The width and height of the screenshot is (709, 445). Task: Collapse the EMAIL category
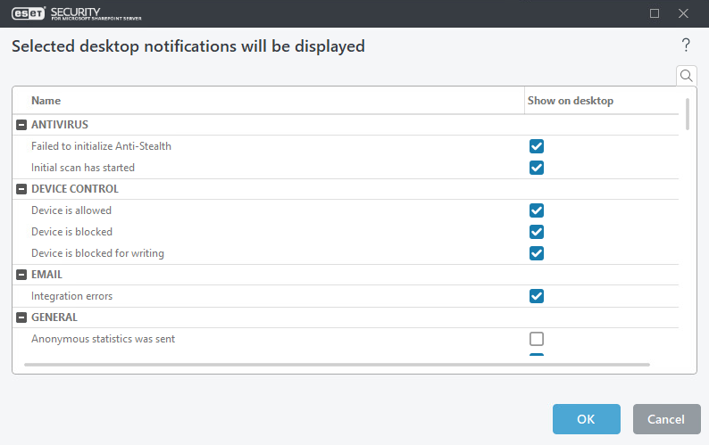pyautogui.click(x=21, y=275)
